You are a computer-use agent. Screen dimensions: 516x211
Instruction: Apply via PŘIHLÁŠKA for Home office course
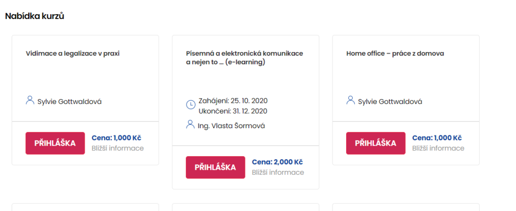pos(375,143)
